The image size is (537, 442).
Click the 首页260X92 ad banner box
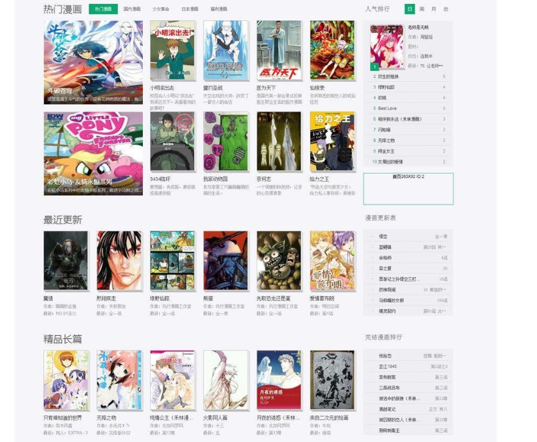[408, 189]
